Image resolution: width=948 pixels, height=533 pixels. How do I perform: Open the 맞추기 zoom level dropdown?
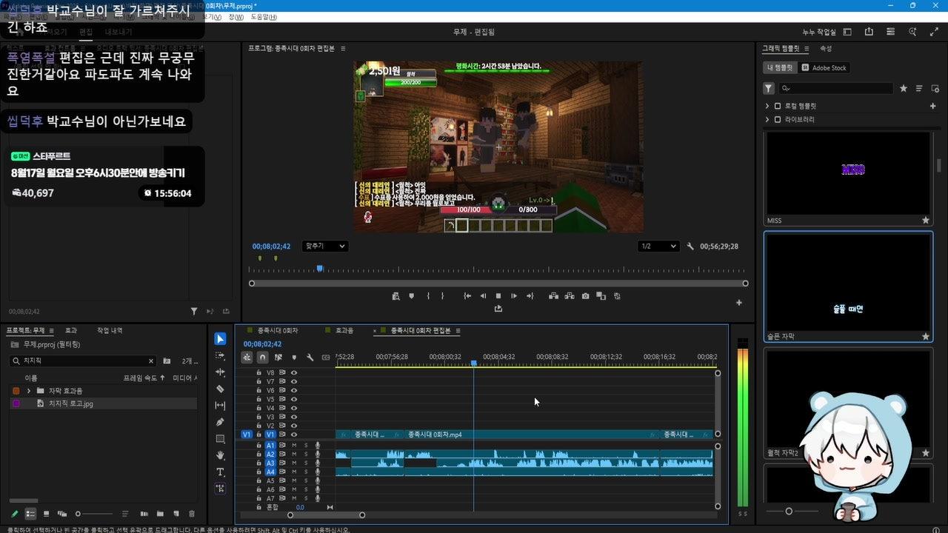325,247
